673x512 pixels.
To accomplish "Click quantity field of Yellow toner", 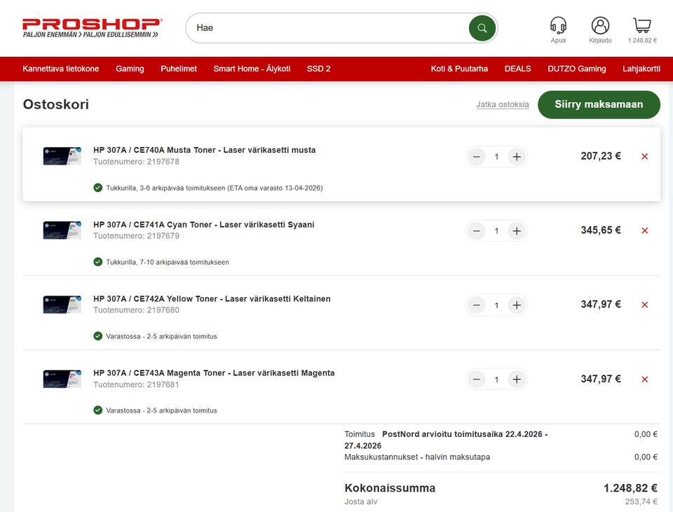I will click(x=496, y=305).
